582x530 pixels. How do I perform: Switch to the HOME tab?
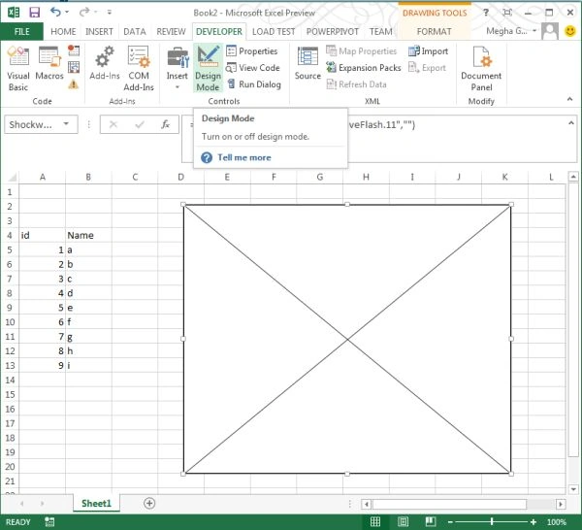[63, 32]
